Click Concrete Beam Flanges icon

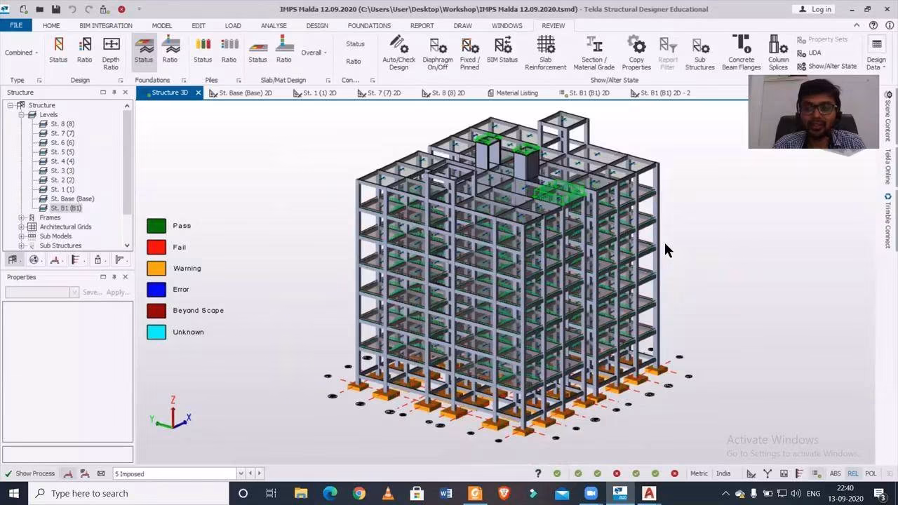coord(741,53)
